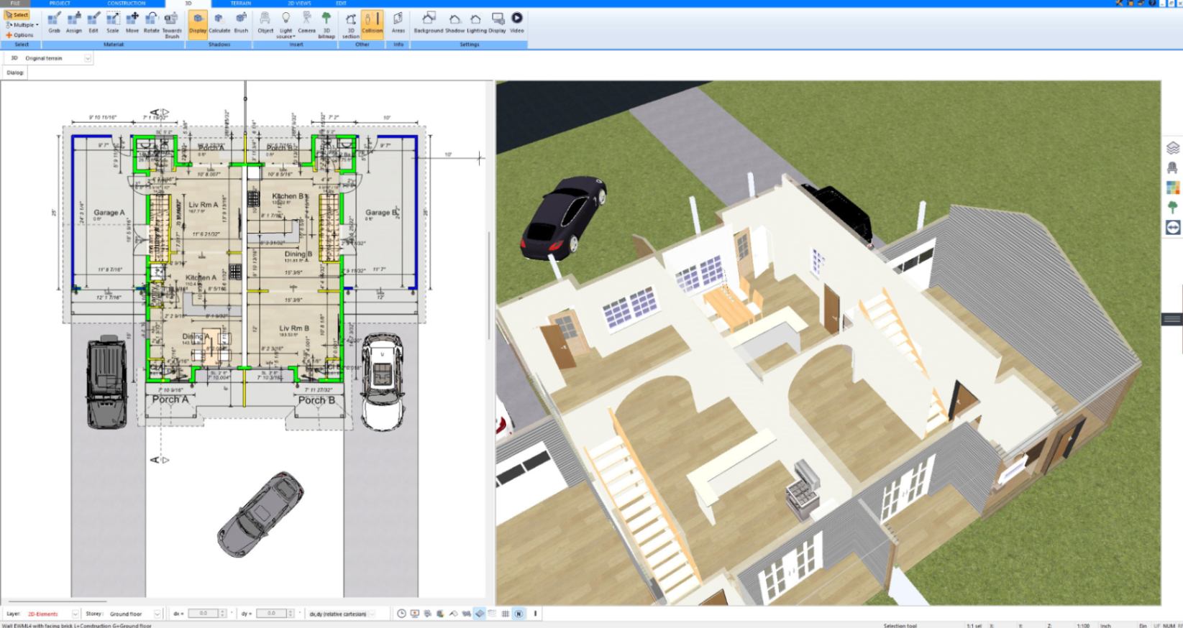Screen dimensions: 1183x628
Task: Click the Garage B room label
Action: click(380, 213)
